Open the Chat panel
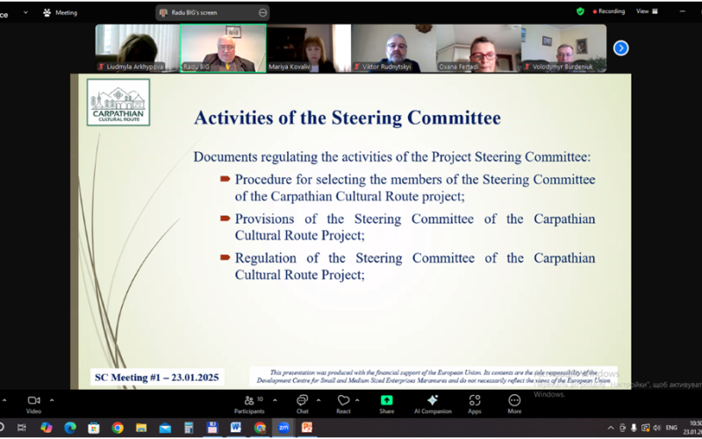Image resolution: width=702 pixels, height=439 pixels. 302,401
